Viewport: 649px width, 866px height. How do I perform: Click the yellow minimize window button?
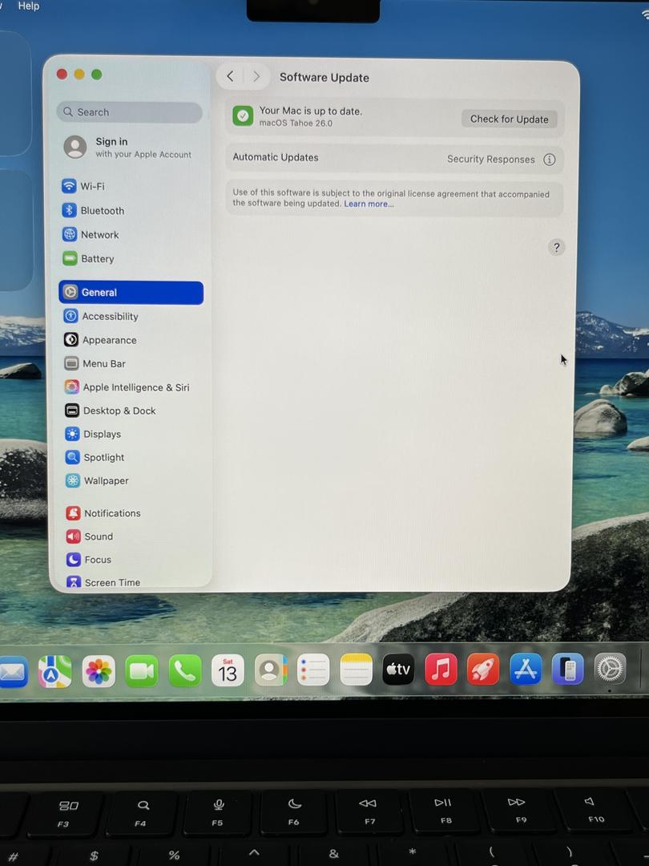pyautogui.click(x=79, y=74)
